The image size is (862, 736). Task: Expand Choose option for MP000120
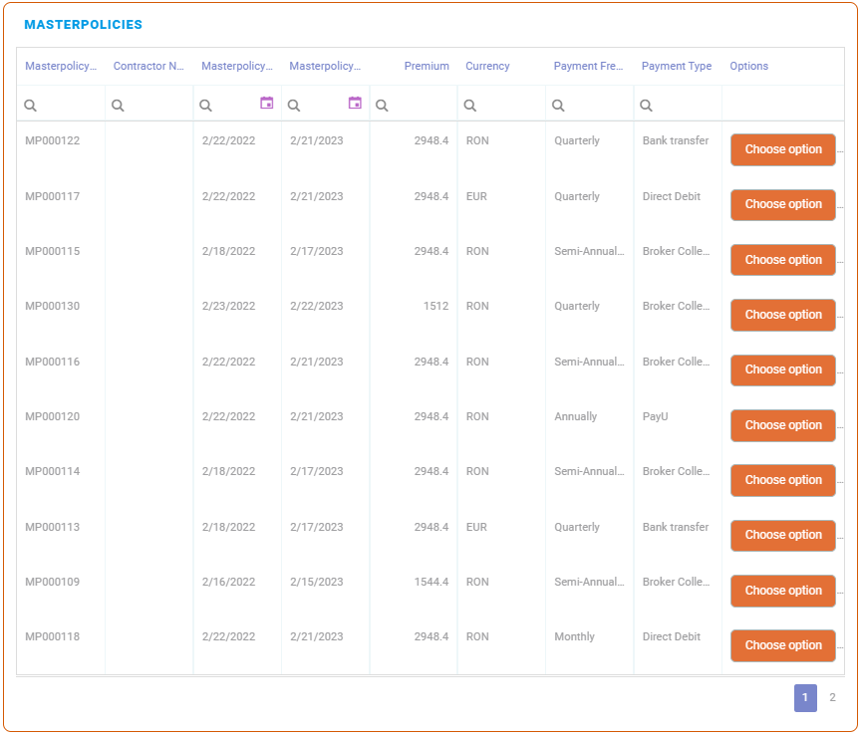(782, 425)
